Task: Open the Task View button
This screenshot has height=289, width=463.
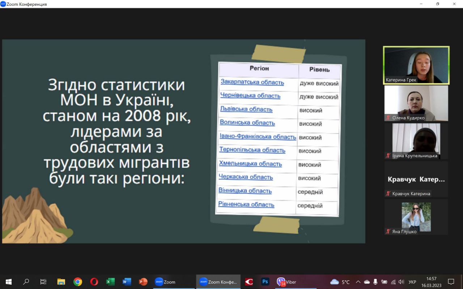Action: [43, 282]
